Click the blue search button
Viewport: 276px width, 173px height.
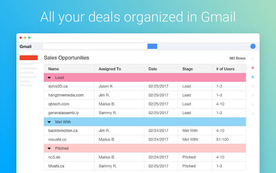click(152, 46)
